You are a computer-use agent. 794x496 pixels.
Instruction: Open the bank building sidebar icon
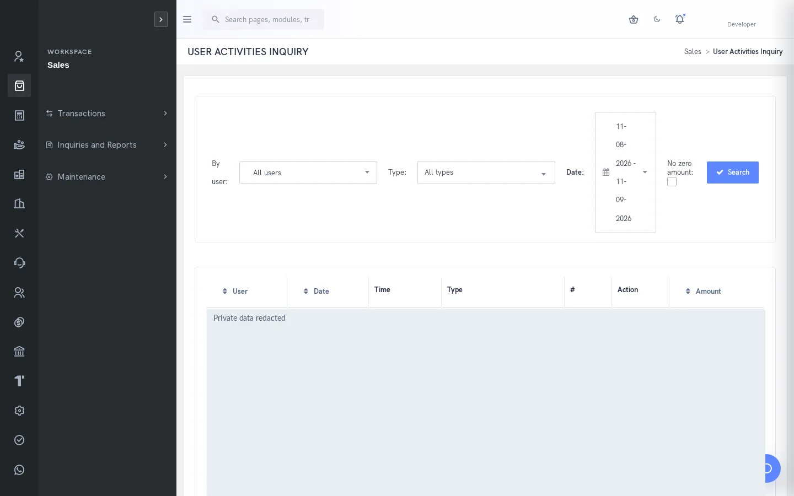click(x=19, y=352)
